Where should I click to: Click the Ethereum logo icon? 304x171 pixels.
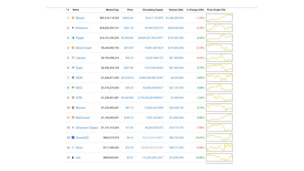(x=73, y=28)
